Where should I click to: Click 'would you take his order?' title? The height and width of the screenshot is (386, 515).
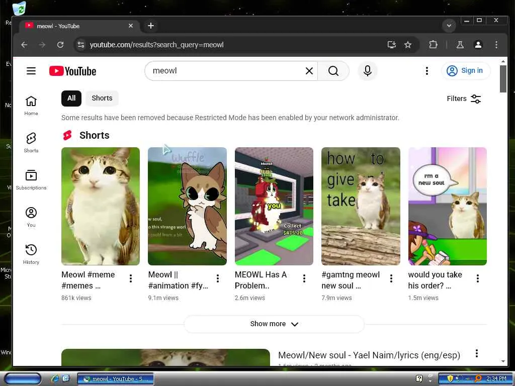[435, 280]
